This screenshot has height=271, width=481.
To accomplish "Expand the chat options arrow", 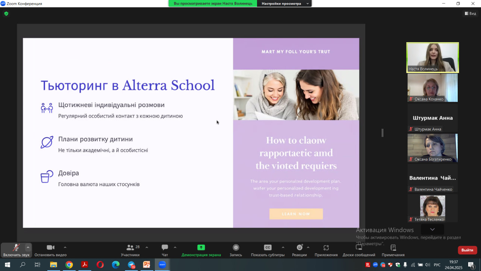I will coord(175,247).
